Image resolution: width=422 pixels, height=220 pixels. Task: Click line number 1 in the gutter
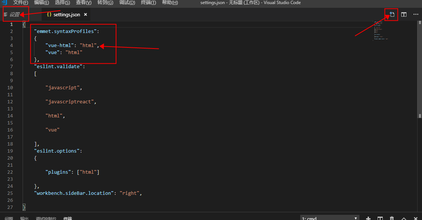tap(11, 24)
